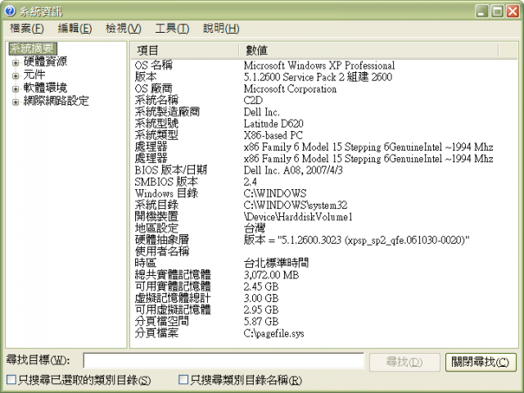
Task: Click the 關閉尋找(C) button
Action: point(481,362)
